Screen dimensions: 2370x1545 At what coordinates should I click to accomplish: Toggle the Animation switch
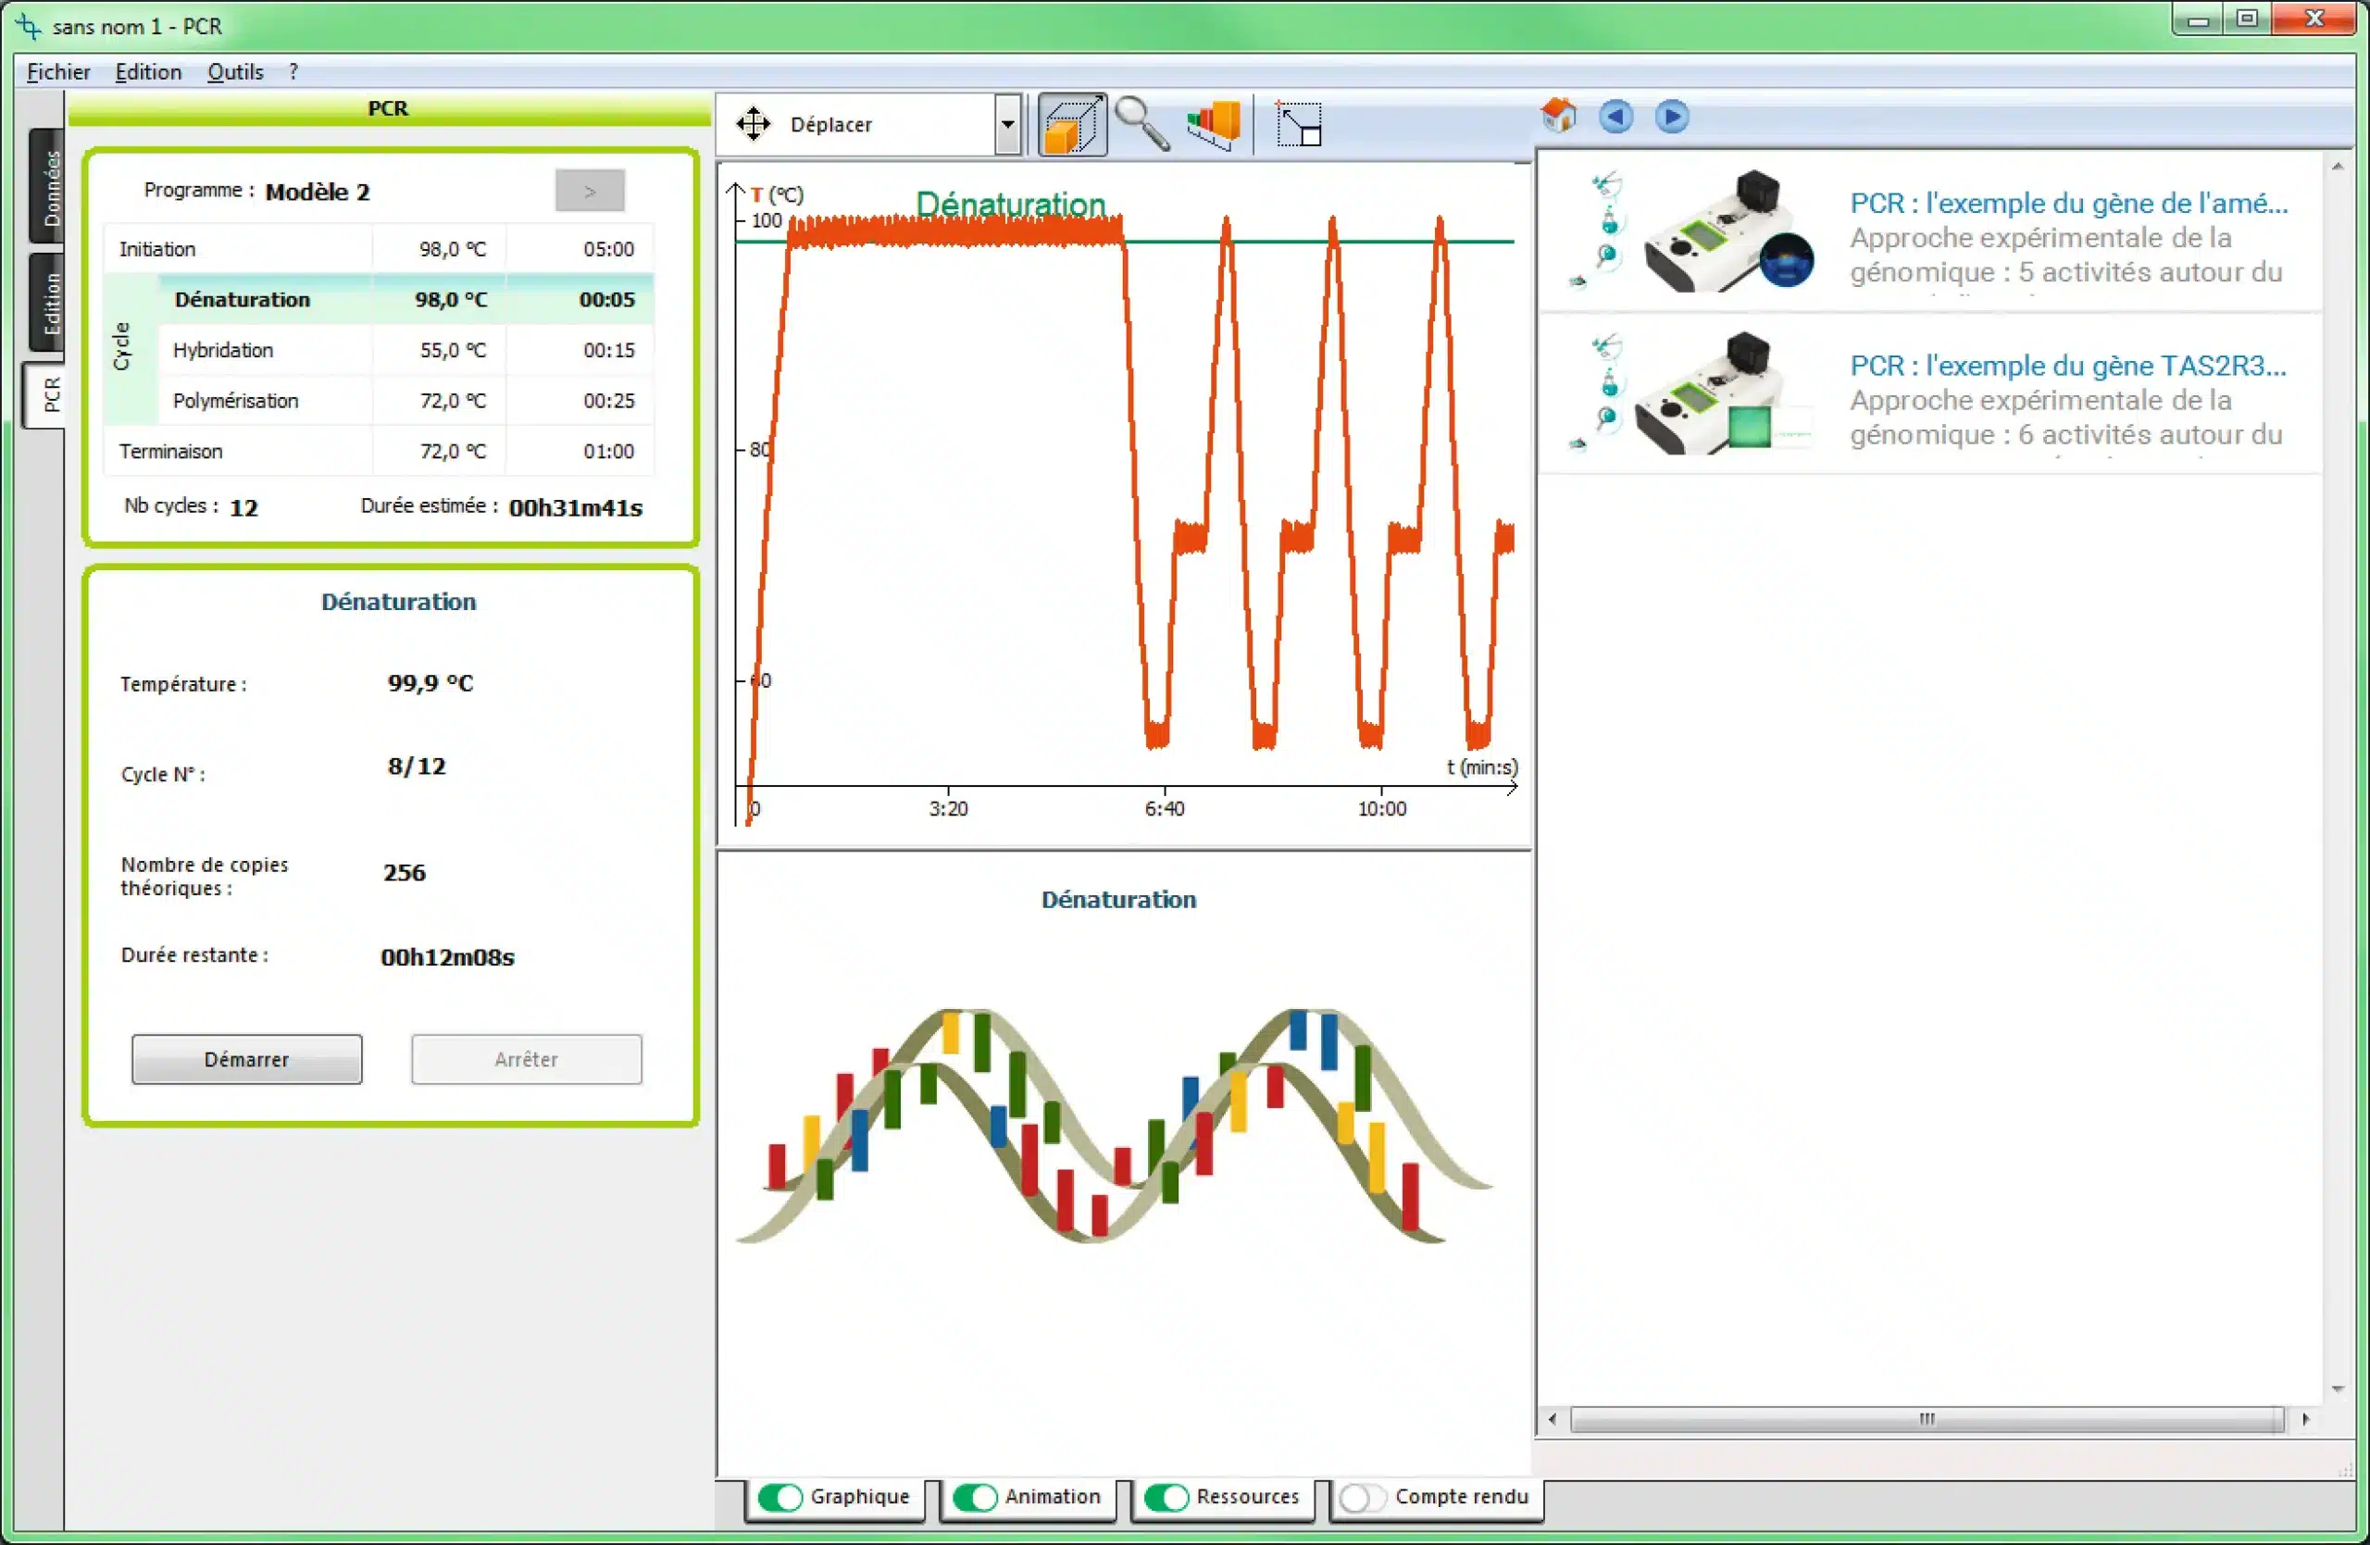tap(975, 1497)
